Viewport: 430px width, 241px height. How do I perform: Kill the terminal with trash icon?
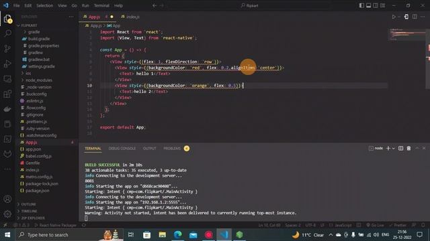click(408, 149)
